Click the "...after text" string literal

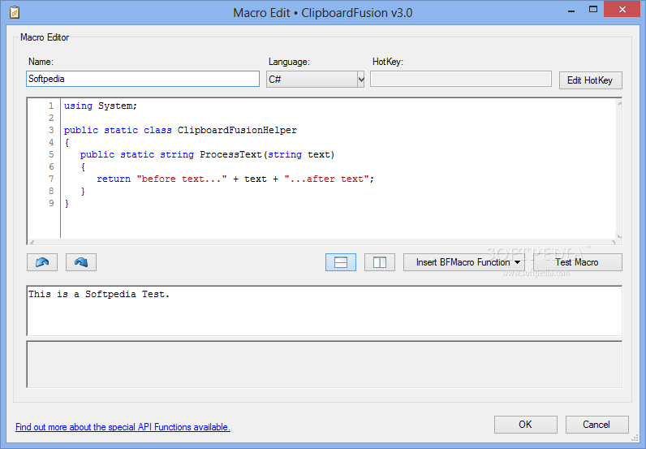[x=327, y=179]
